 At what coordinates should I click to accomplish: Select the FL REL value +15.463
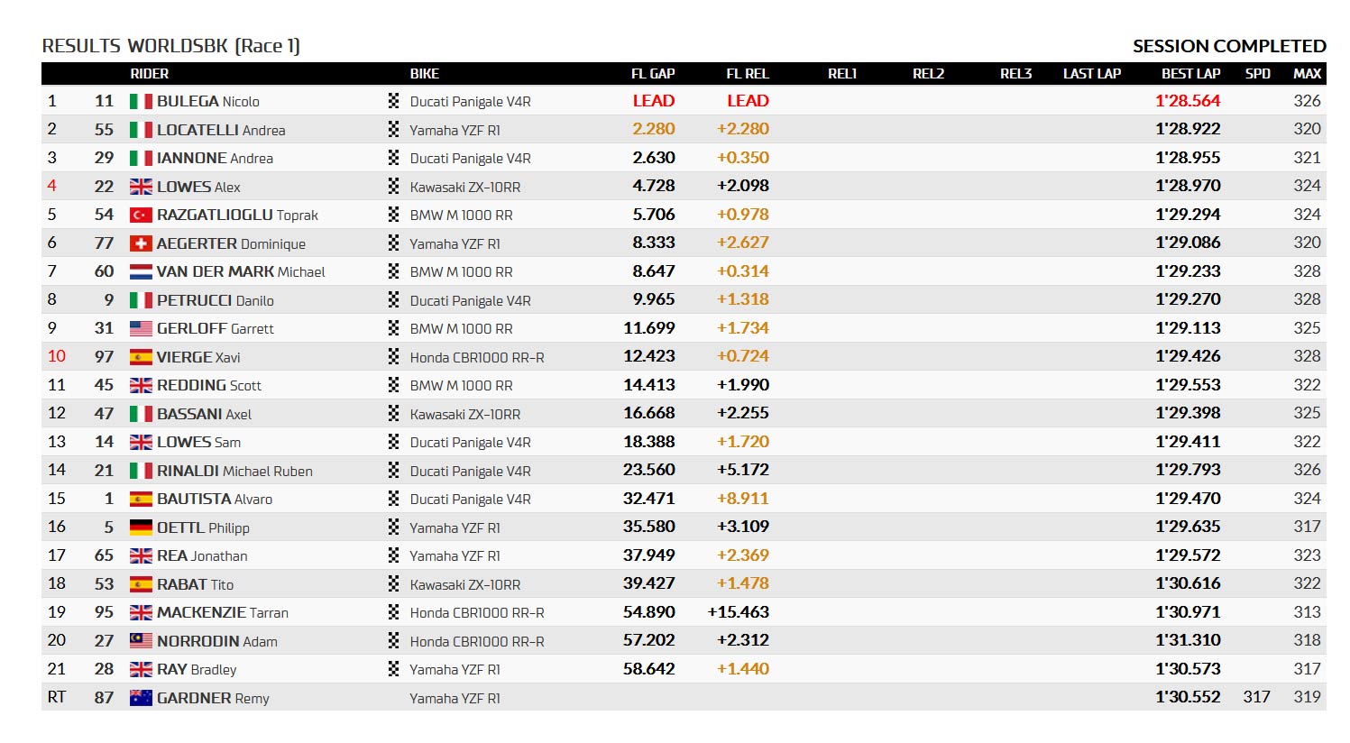[x=739, y=612]
